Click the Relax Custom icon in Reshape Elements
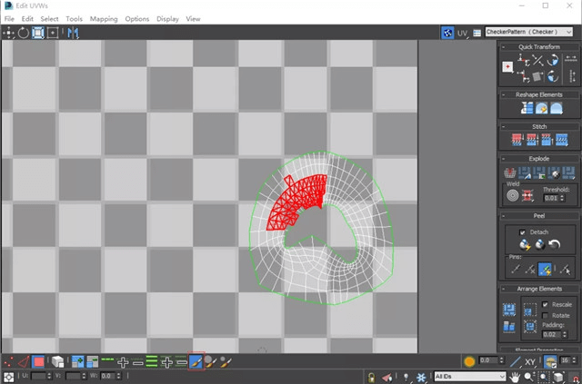The image size is (582, 384). tap(557, 109)
